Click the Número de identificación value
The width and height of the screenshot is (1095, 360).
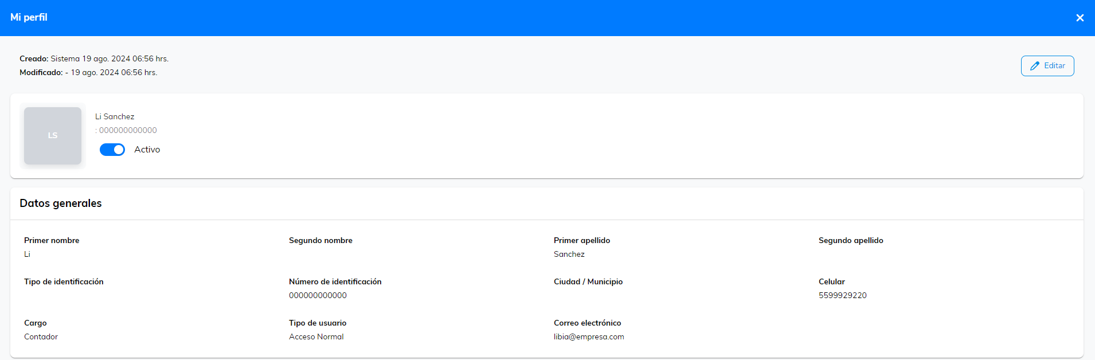click(x=318, y=296)
